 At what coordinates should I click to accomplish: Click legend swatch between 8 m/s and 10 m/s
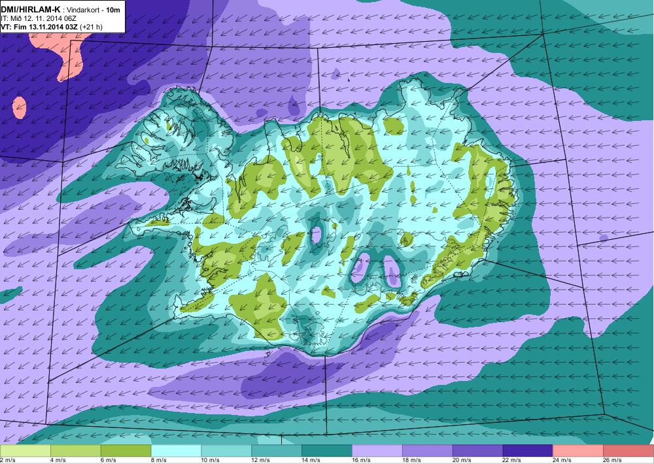176,451
